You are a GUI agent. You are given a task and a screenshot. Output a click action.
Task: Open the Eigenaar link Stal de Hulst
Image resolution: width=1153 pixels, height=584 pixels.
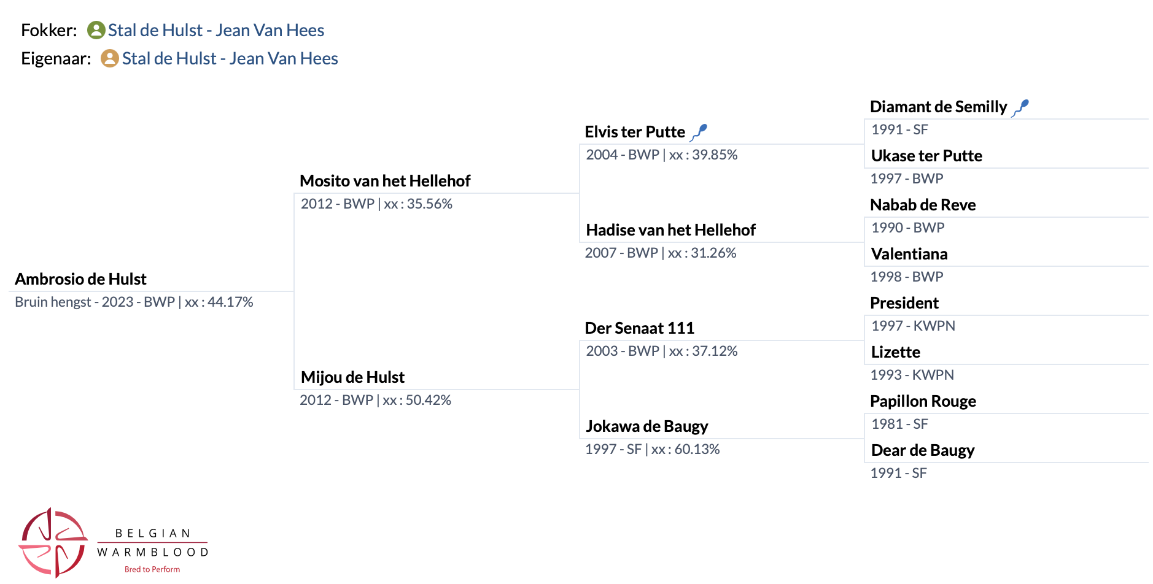[230, 58]
